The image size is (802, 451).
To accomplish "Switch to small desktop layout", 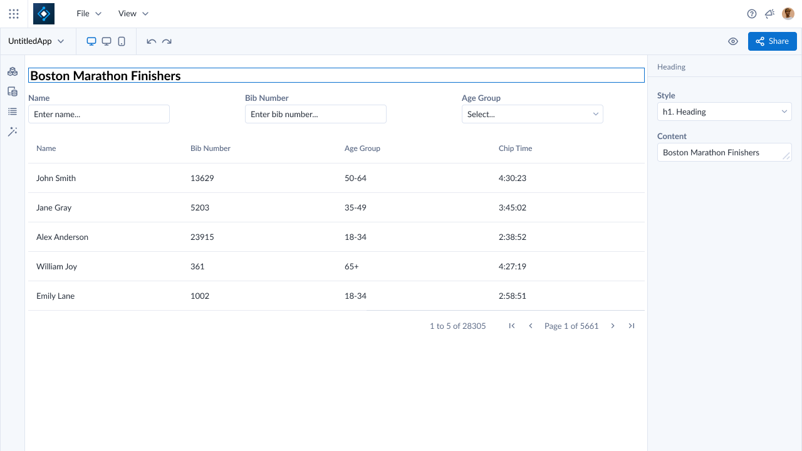I will point(107,41).
